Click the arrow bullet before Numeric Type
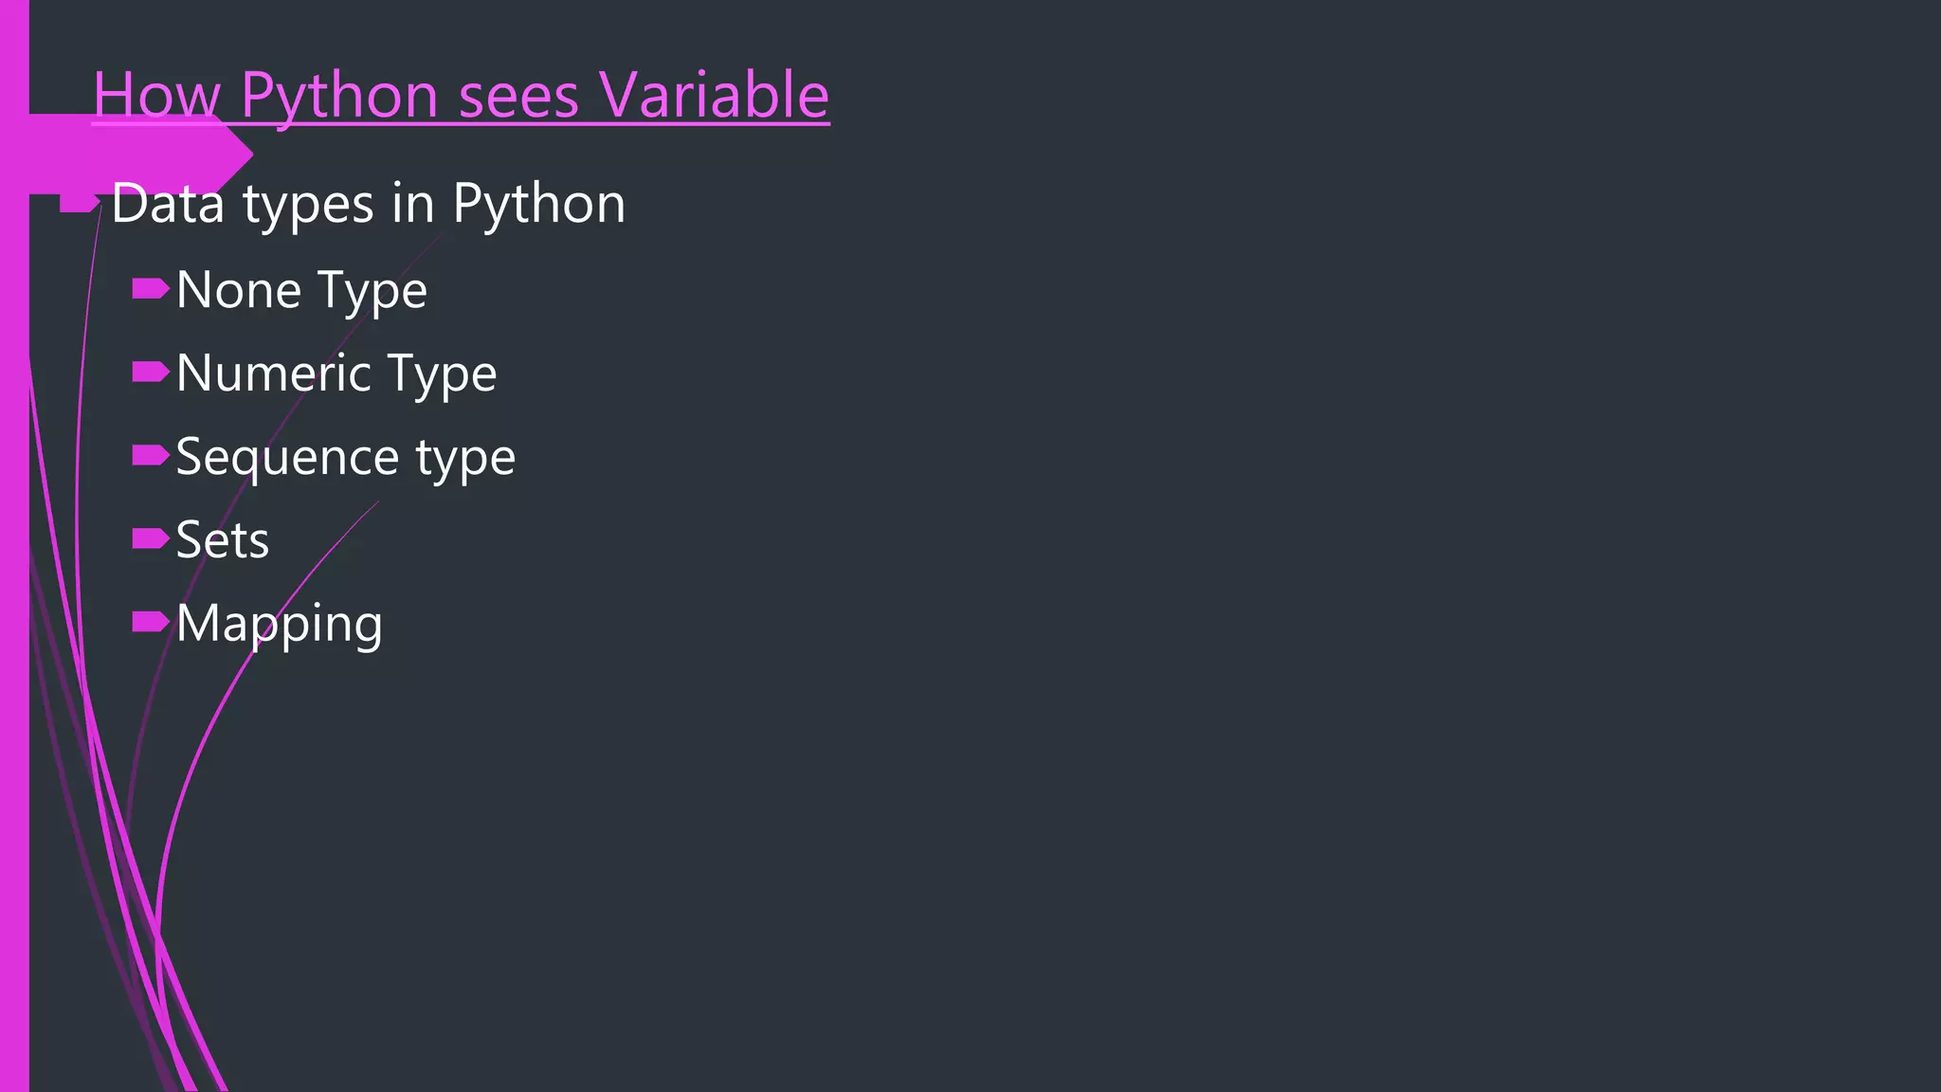1941x1092 pixels. click(x=150, y=372)
